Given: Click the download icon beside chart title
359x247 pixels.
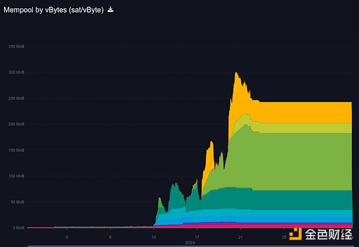Looking at the screenshot, I should (x=110, y=10).
